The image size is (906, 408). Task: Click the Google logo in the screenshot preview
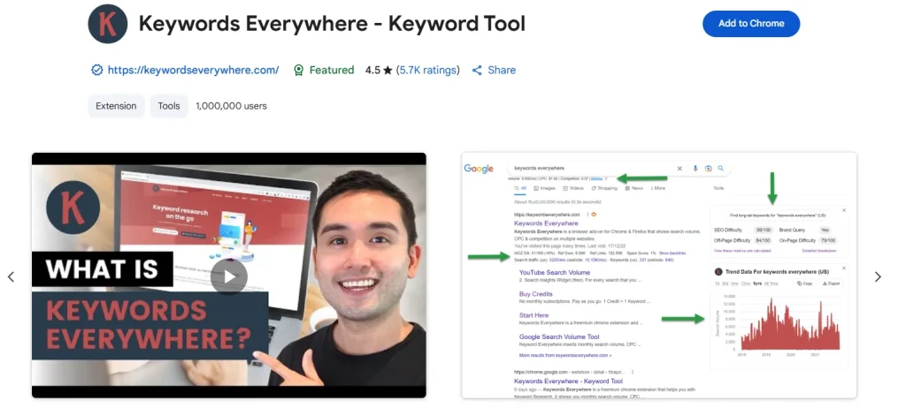[x=479, y=169]
